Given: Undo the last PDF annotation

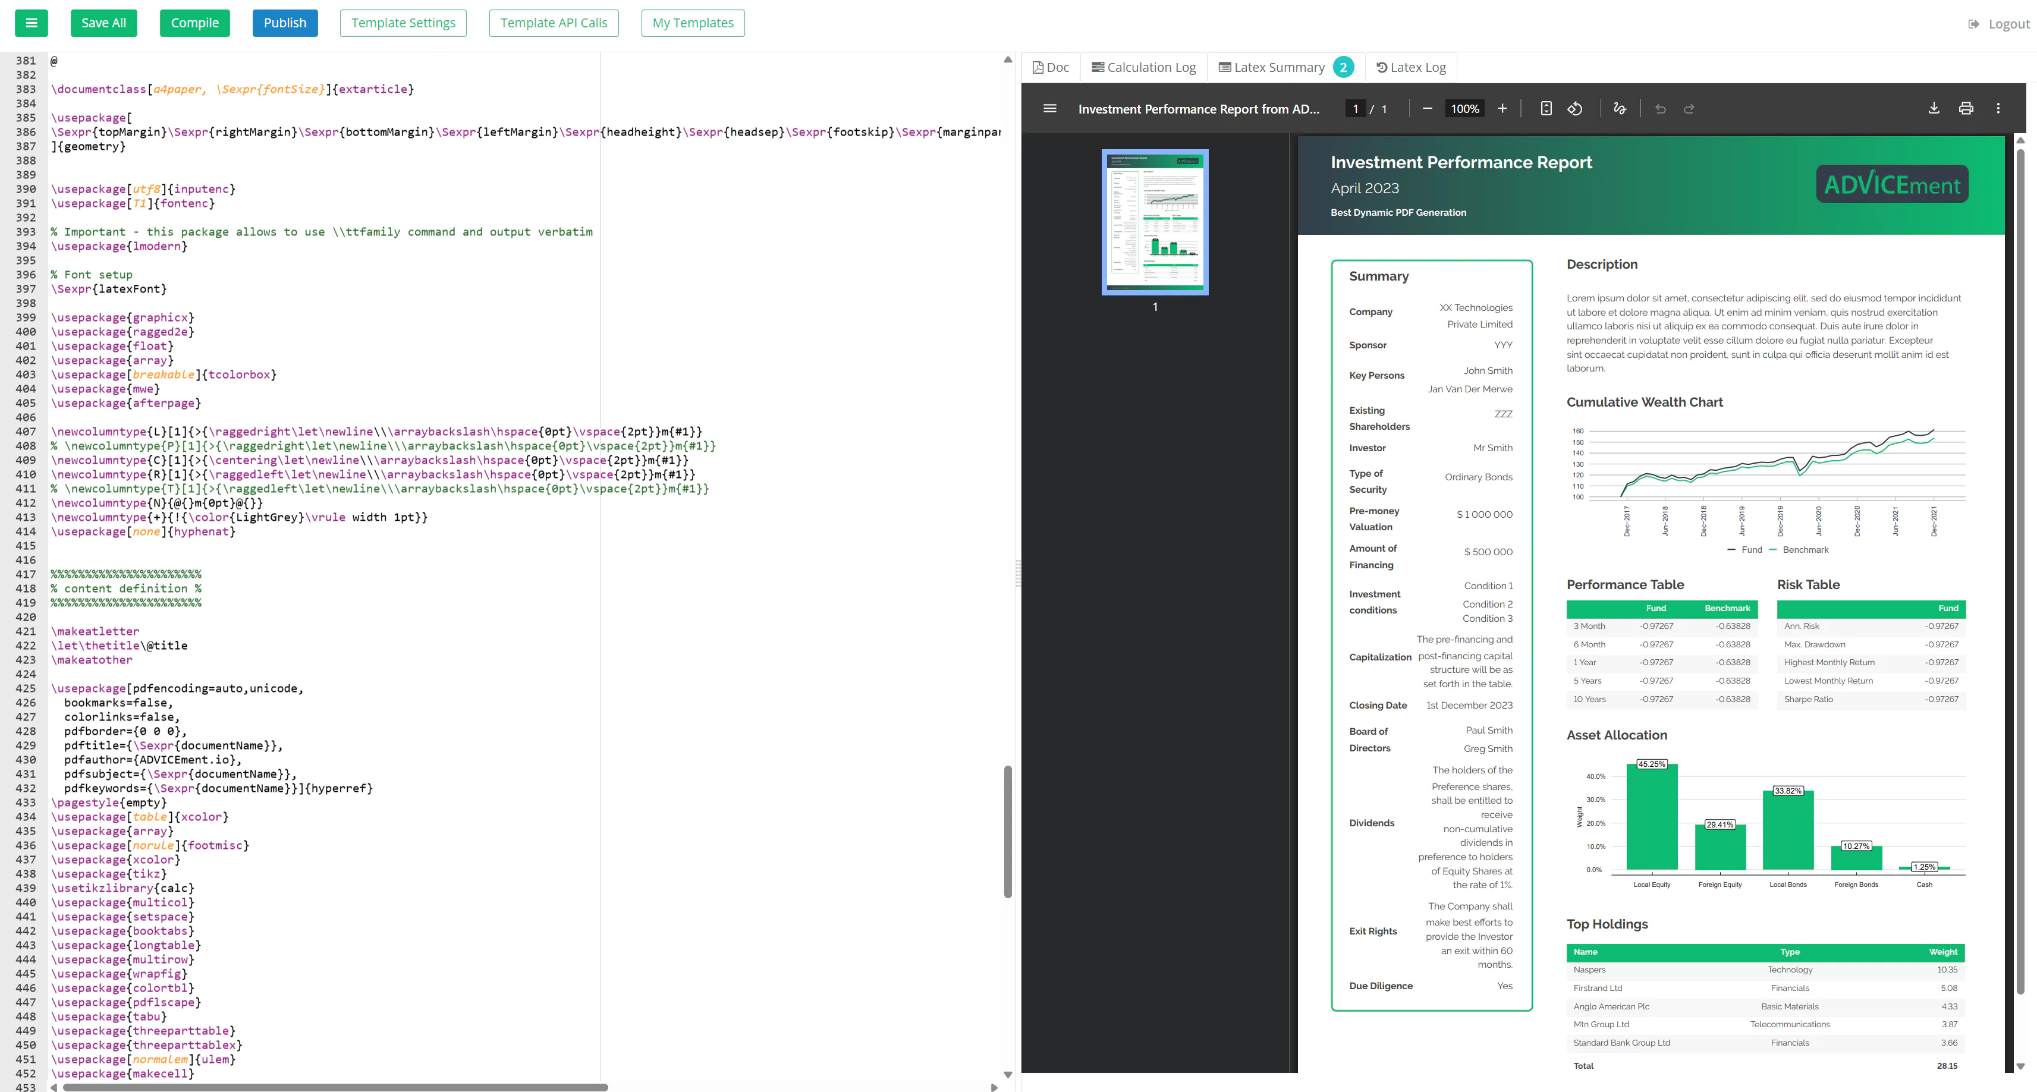Looking at the screenshot, I should [1661, 108].
